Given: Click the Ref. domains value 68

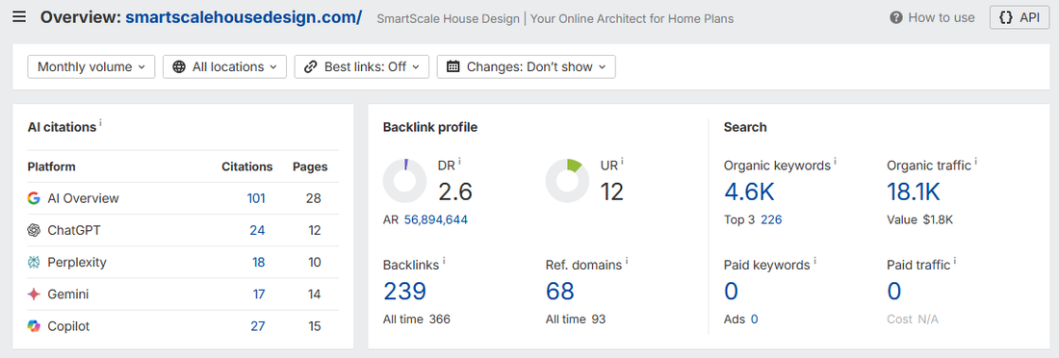Looking at the screenshot, I should pos(560,292).
